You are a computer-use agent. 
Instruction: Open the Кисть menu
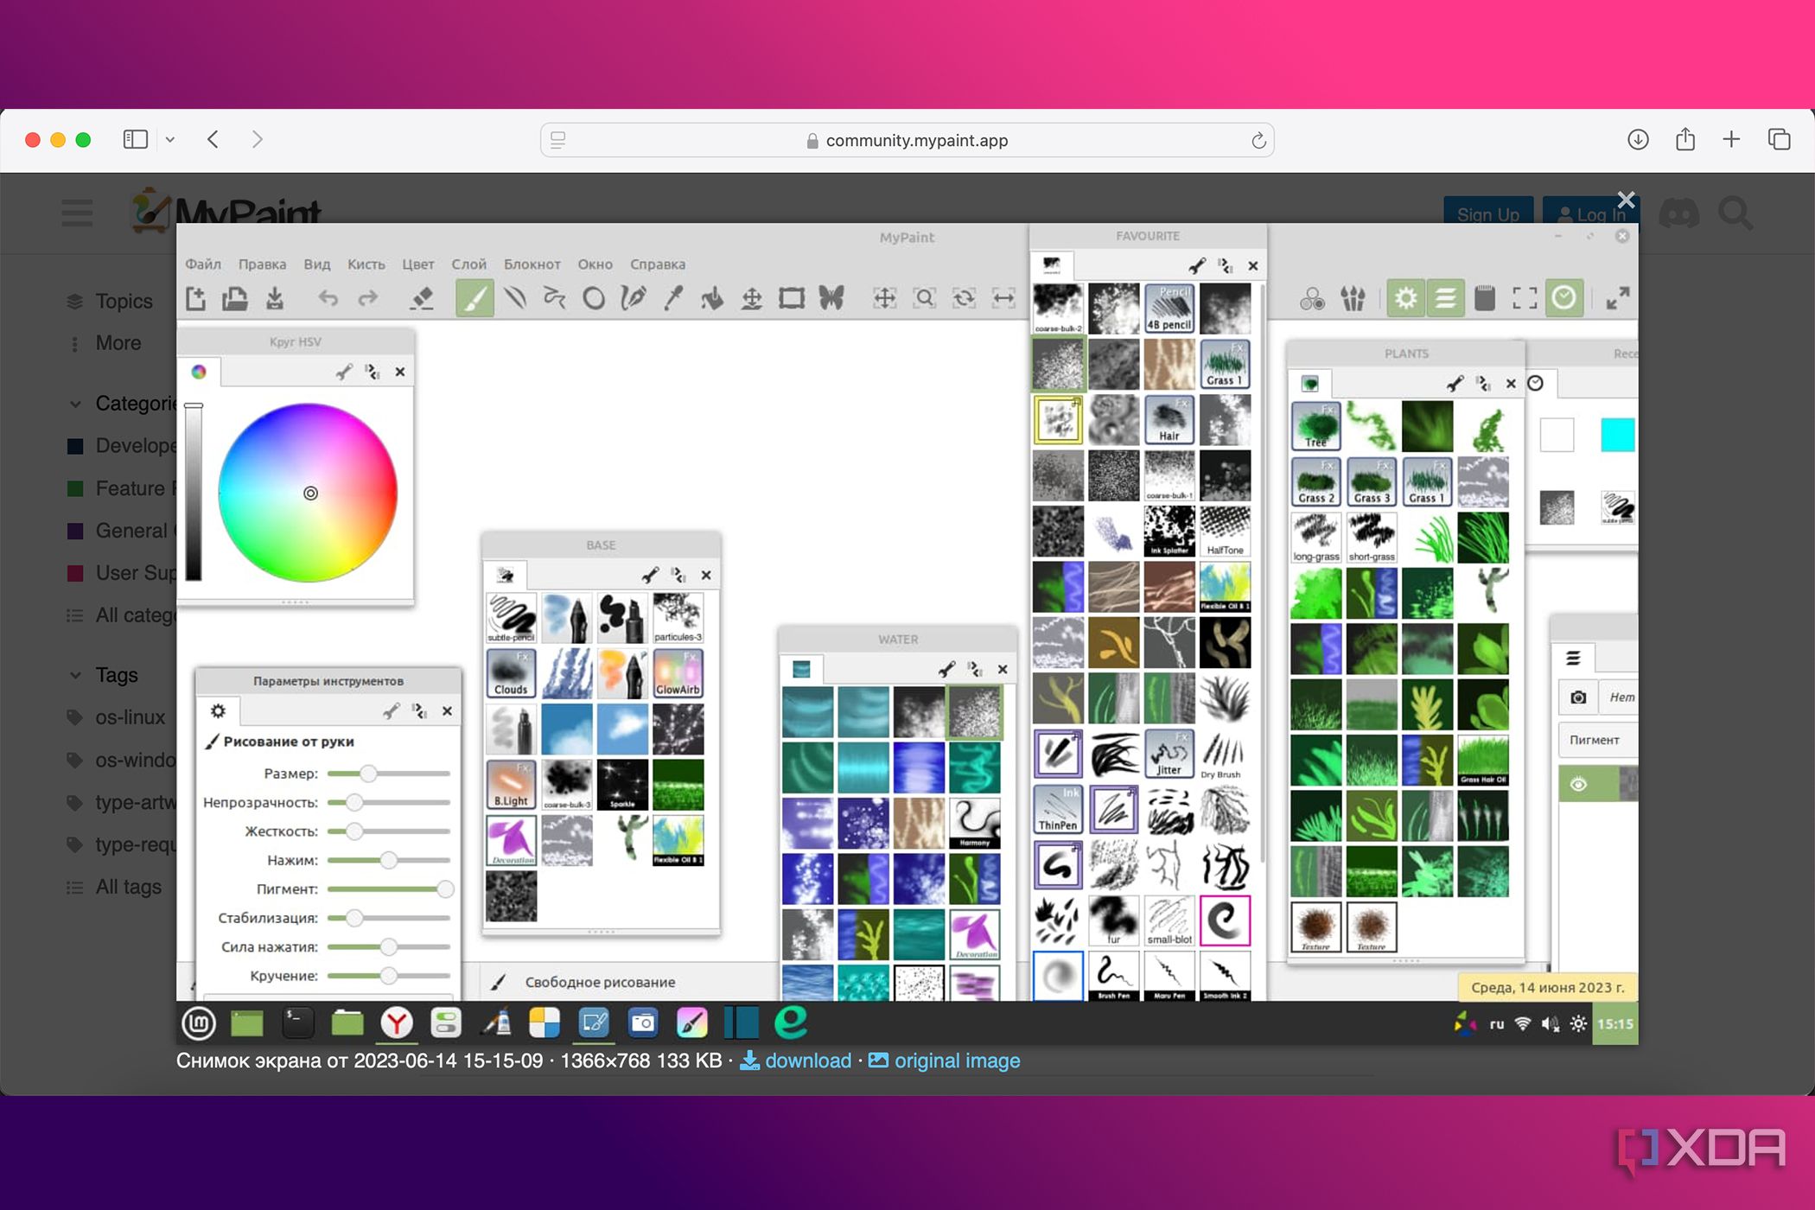(x=366, y=264)
